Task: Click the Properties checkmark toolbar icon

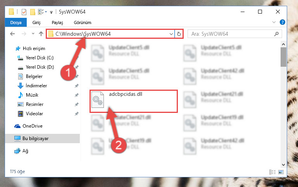Action: (24, 12)
